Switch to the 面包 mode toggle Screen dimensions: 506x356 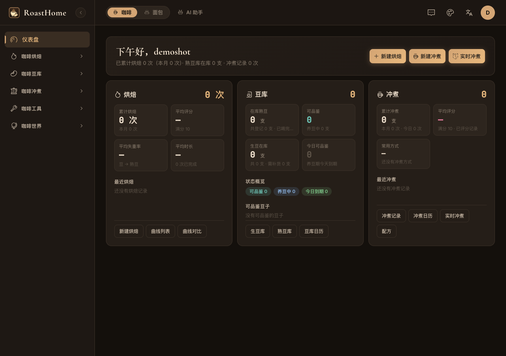click(x=153, y=12)
